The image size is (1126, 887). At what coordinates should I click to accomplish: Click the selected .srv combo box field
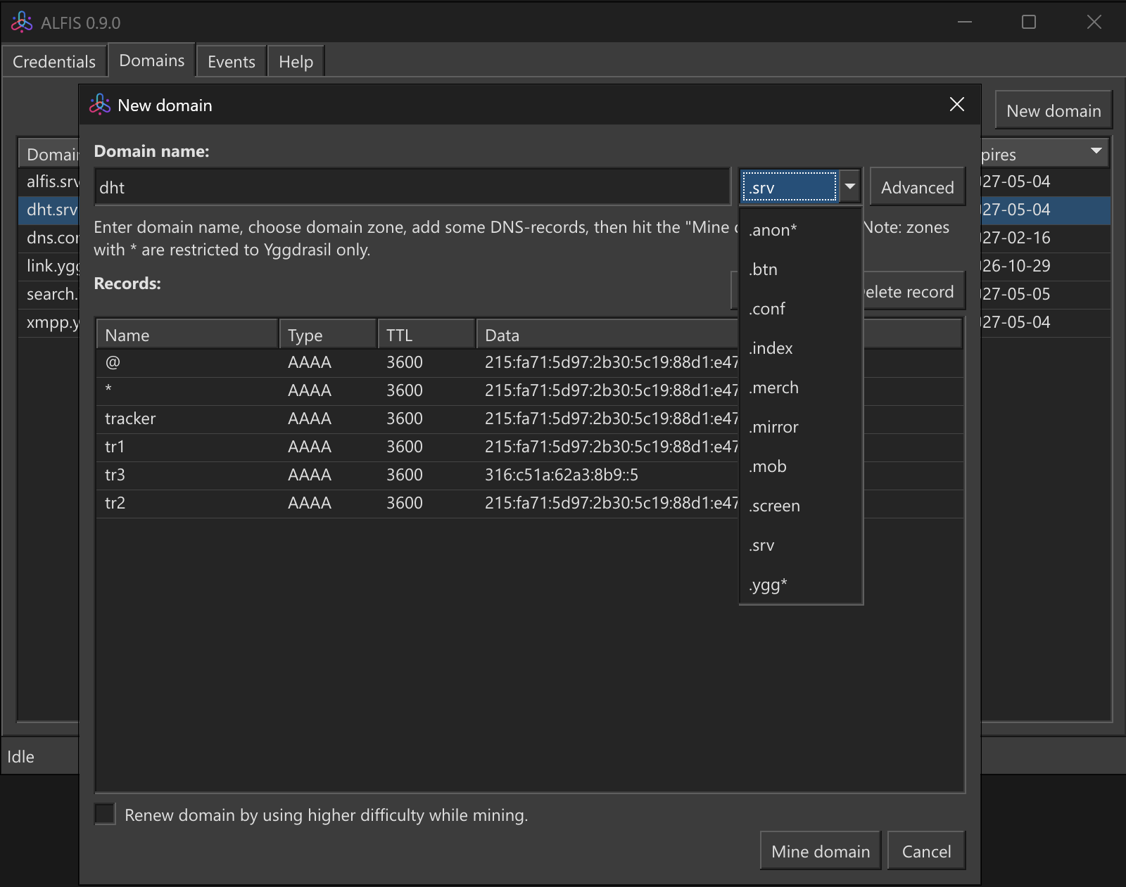pos(789,187)
